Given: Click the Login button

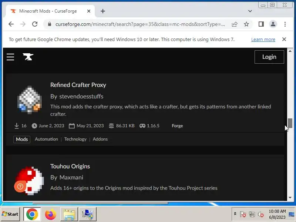Looking at the screenshot, I should (269, 57).
